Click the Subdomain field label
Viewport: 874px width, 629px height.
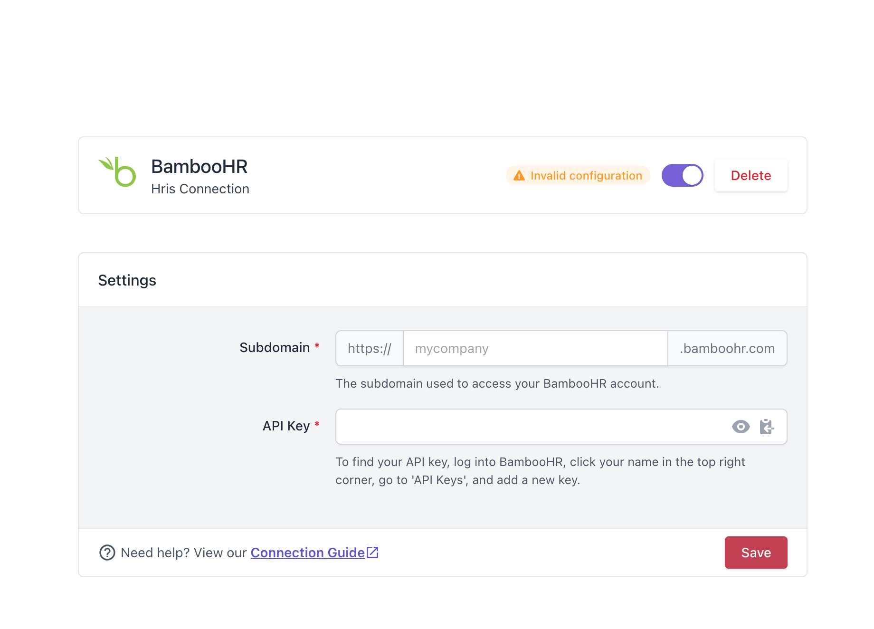pos(275,348)
